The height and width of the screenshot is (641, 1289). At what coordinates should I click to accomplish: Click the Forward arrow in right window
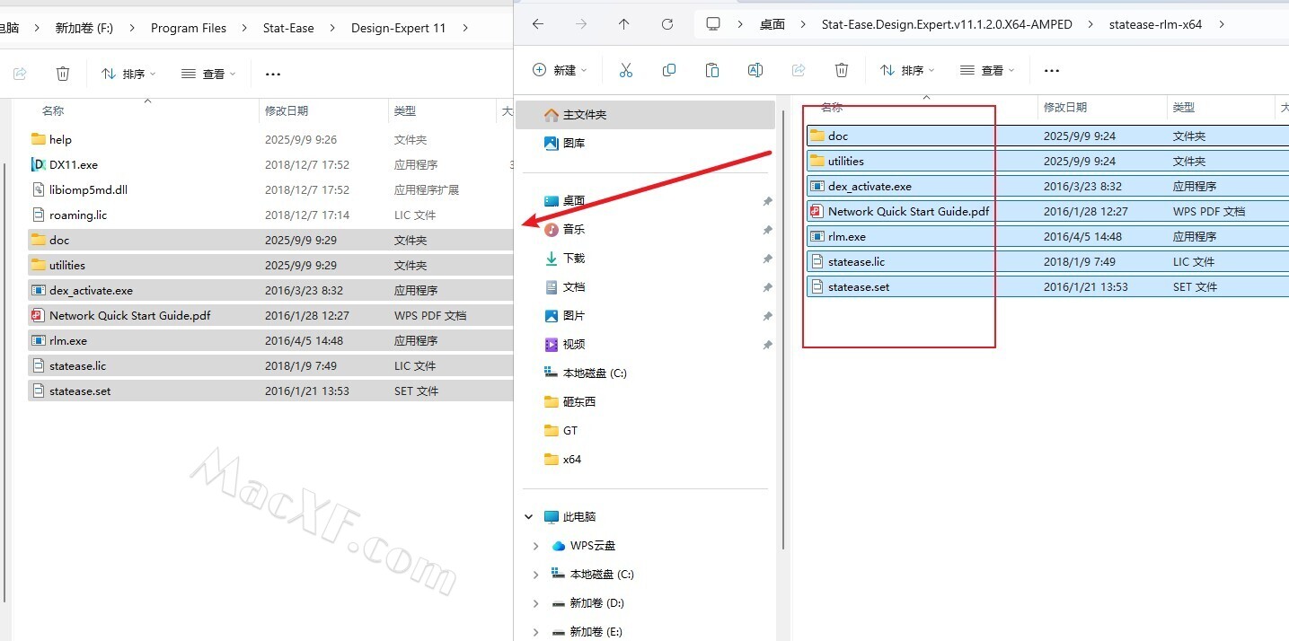pos(581,24)
